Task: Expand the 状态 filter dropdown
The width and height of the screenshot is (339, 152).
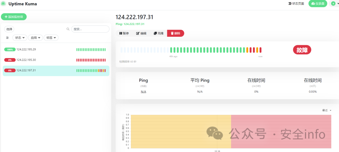Action: point(20,38)
